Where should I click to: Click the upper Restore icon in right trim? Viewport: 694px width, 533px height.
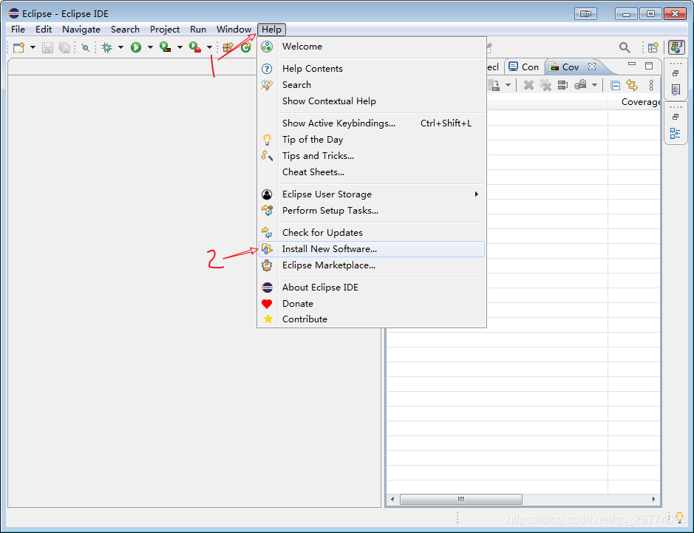[x=676, y=73]
